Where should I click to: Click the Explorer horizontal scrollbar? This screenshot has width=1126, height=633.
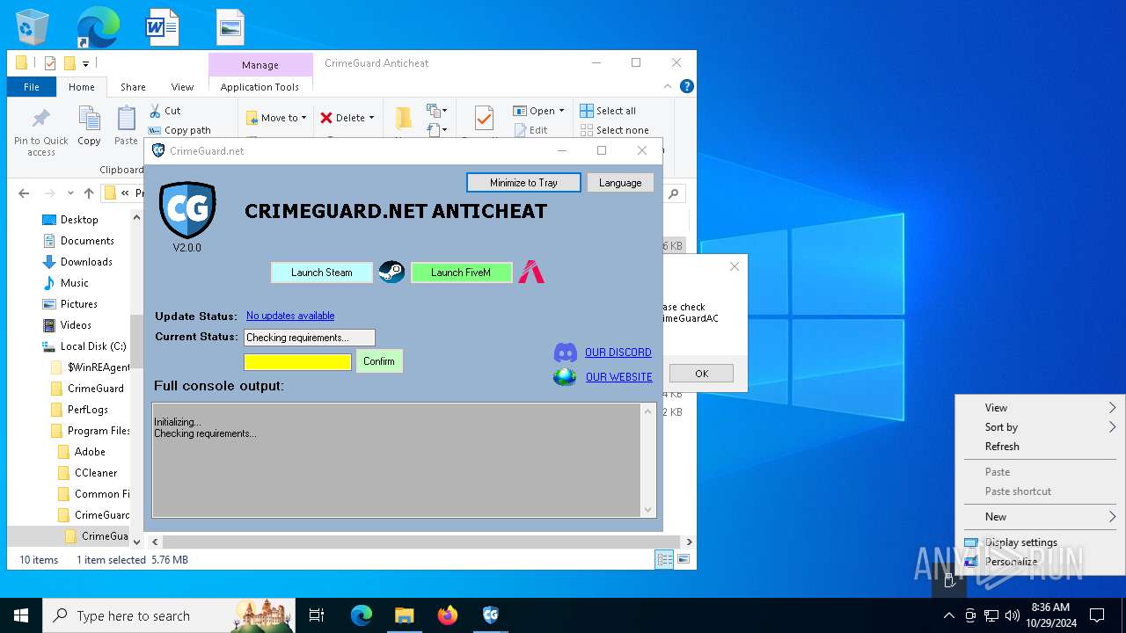point(421,542)
